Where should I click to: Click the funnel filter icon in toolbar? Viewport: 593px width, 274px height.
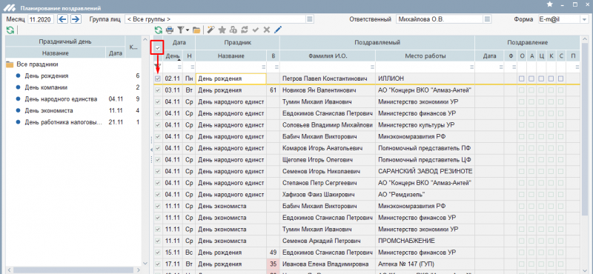click(x=180, y=30)
